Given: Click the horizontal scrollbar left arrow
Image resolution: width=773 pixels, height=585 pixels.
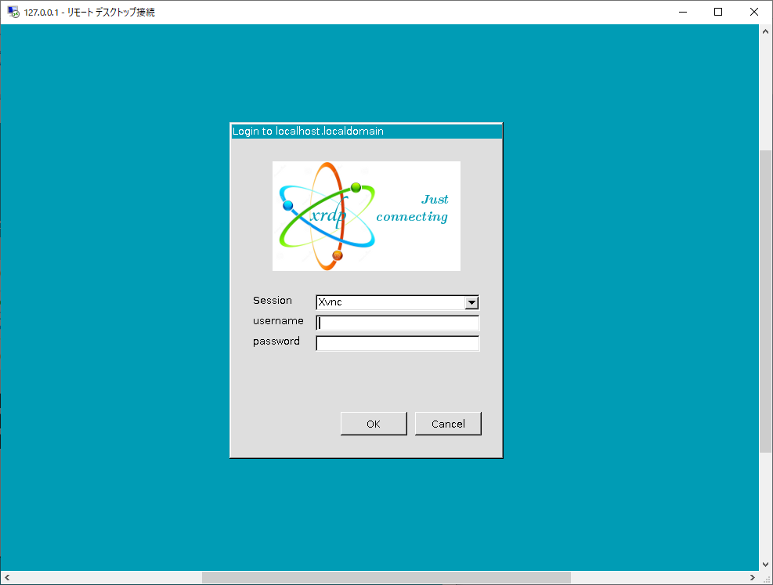Looking at the screenshot, I should [7, 578].
